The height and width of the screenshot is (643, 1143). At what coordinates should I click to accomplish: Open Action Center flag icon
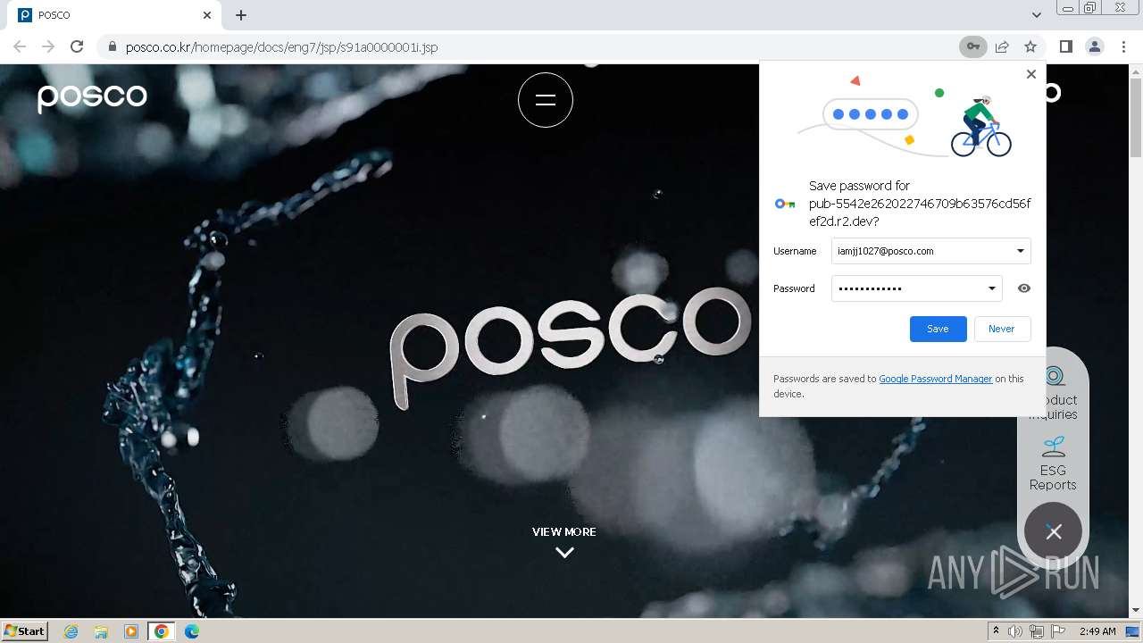[x=1058, y=631]
